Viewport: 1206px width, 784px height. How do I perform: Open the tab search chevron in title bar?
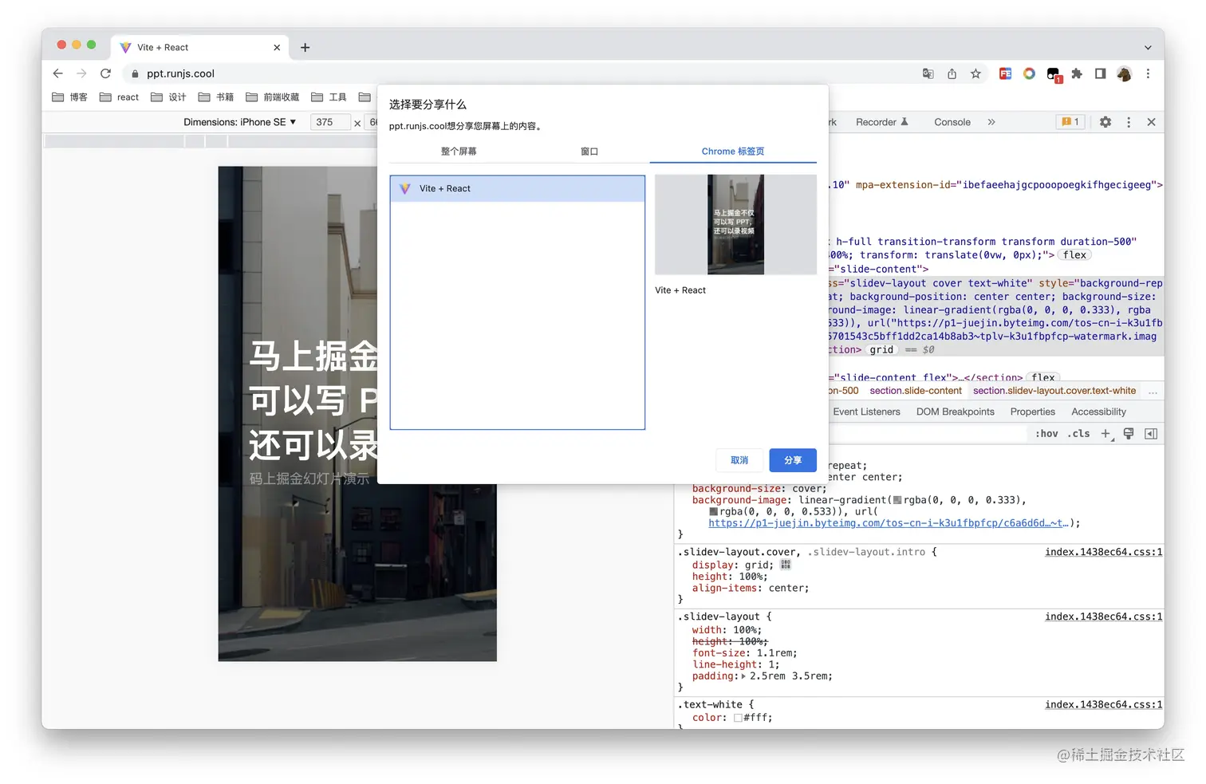(1148, 47)
